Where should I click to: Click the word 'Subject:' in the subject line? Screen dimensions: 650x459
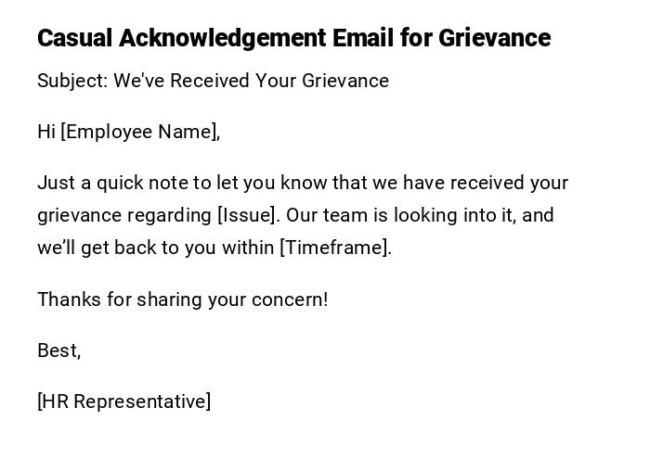pos(72,81)
